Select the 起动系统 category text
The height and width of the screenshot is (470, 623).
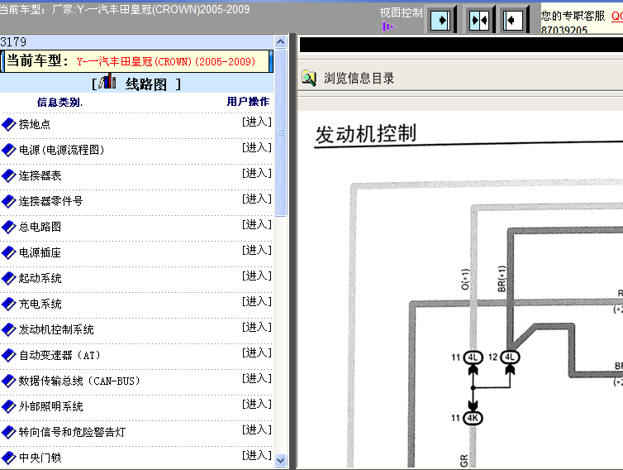40,279
